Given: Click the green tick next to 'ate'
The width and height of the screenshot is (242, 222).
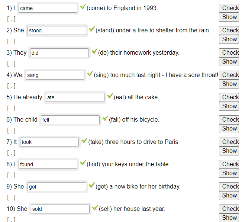Looking at the screenshot, I should (x=110, y=96).
